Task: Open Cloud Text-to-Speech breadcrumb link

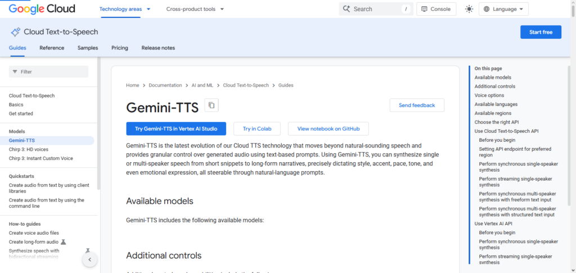Action: pos(246,85)
